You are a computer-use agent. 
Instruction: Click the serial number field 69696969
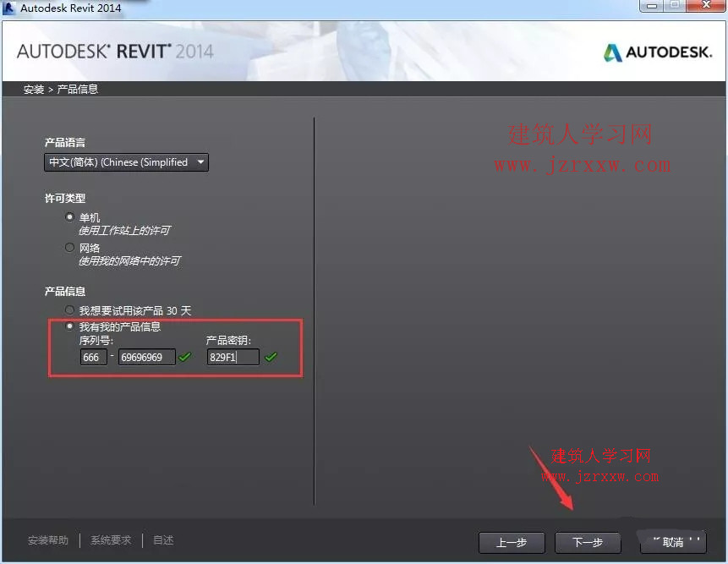pos(147,357)
